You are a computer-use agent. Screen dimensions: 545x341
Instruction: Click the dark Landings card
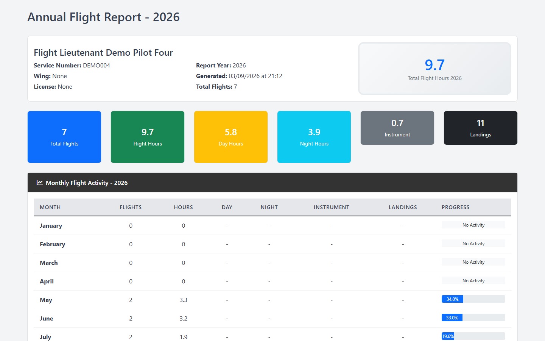point(481,128)
